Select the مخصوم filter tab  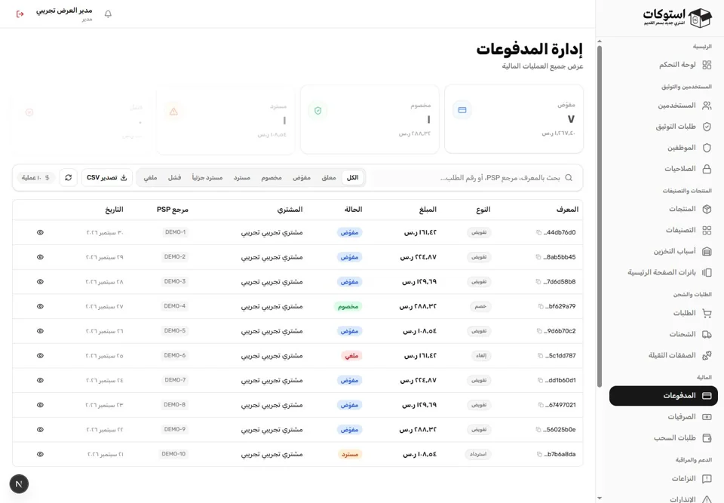(x=271, y=177)
